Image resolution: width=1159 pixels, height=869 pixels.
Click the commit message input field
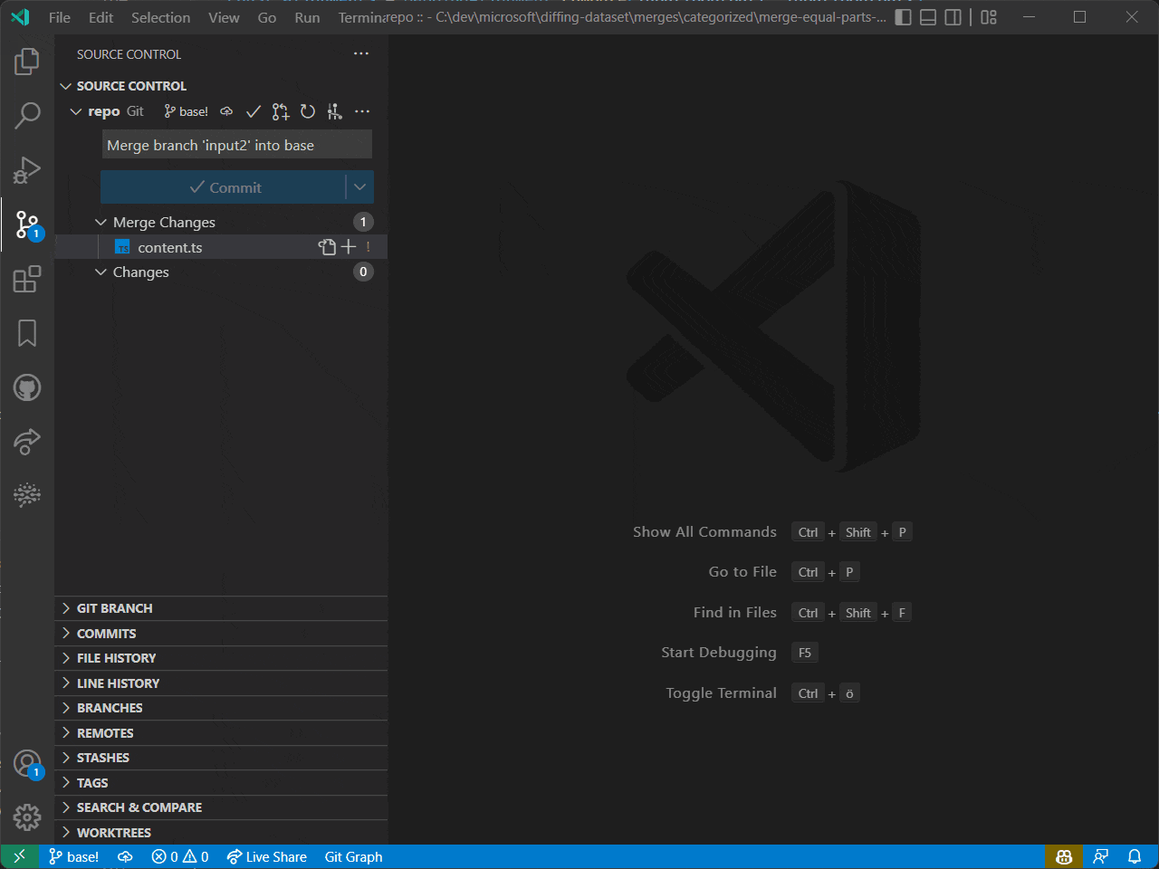point(237,145)
